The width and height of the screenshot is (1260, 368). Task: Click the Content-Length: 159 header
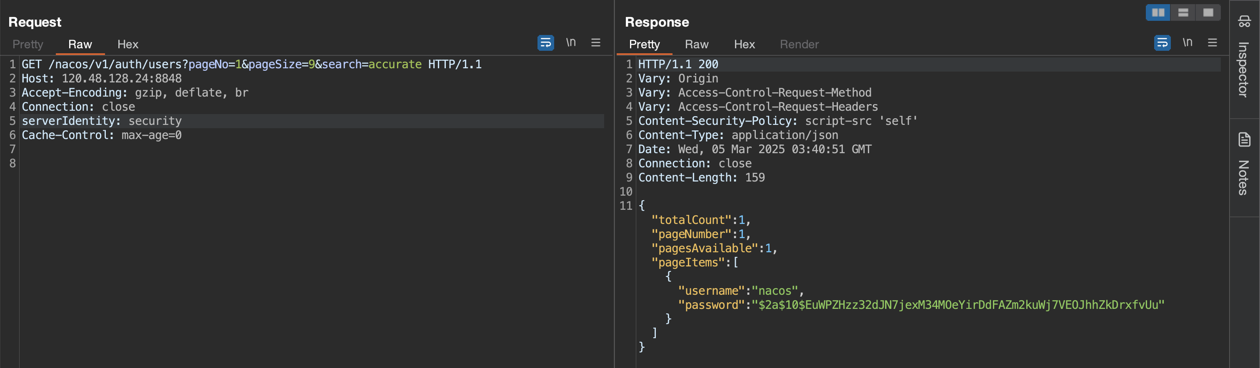701,178
